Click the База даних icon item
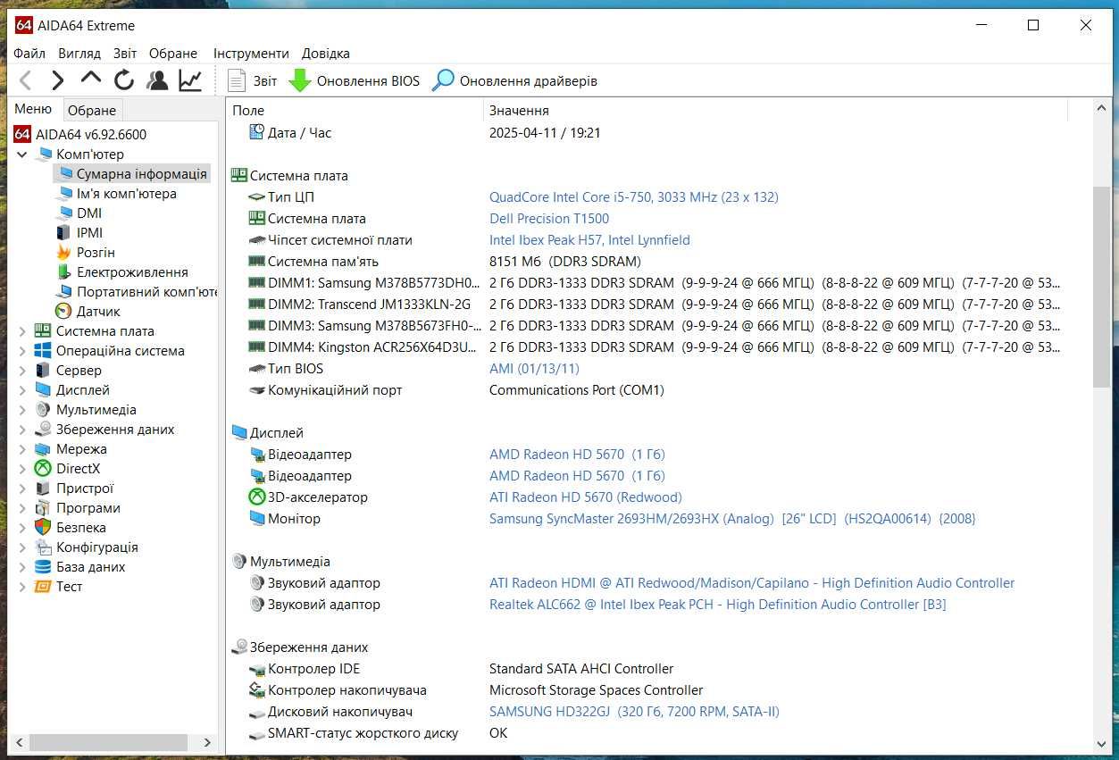This screenshot has width=1119, height=760. 90,566
